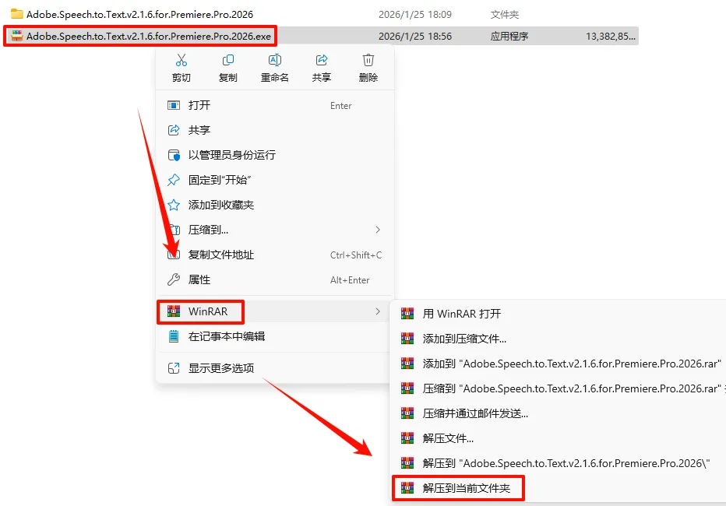Click the Rename (重命名) icon
This screenshot has width=726, height=506.
click(x=274, y=60)
